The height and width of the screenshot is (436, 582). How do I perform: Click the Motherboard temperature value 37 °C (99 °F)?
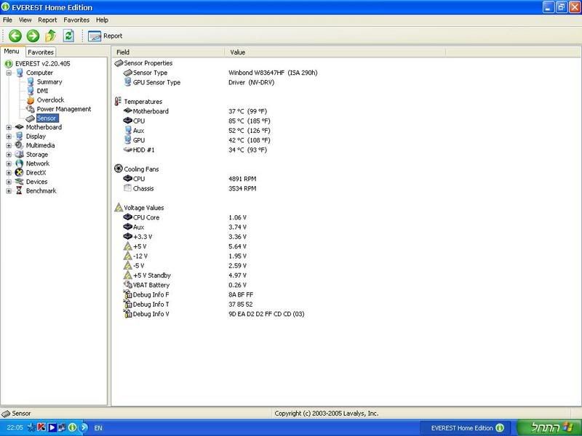coord(247,111)
